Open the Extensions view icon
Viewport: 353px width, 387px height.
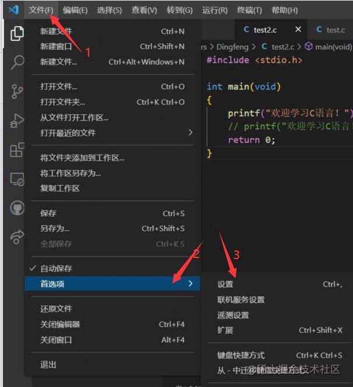(x=17, y=149)
